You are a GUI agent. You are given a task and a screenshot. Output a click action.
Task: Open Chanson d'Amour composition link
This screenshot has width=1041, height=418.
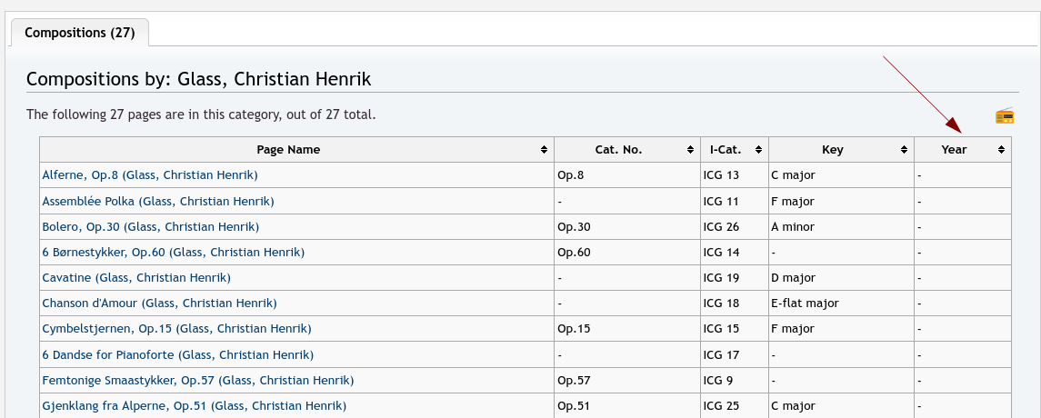(159, 303)
